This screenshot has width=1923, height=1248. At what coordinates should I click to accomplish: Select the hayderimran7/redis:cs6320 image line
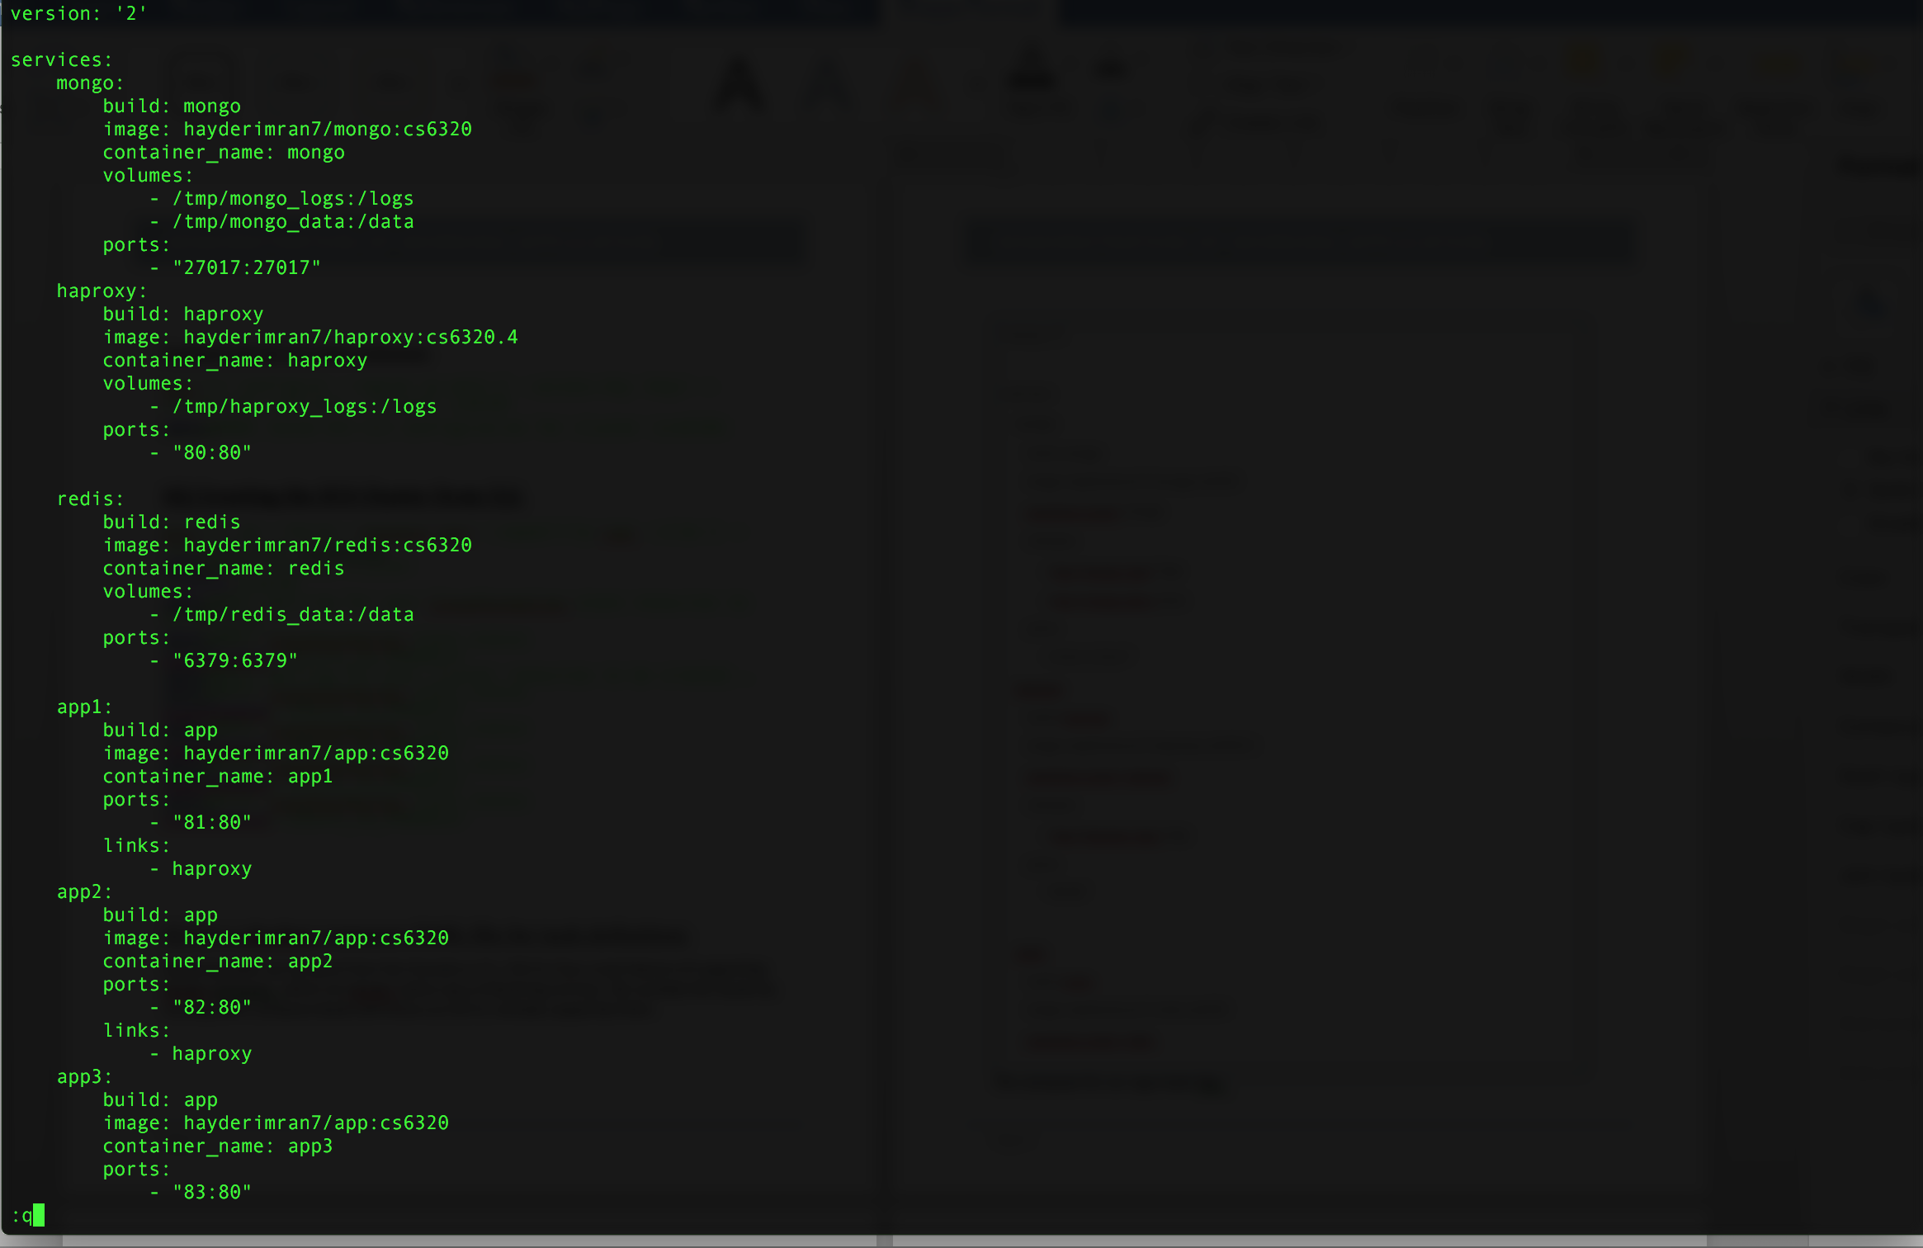[287, 545]
